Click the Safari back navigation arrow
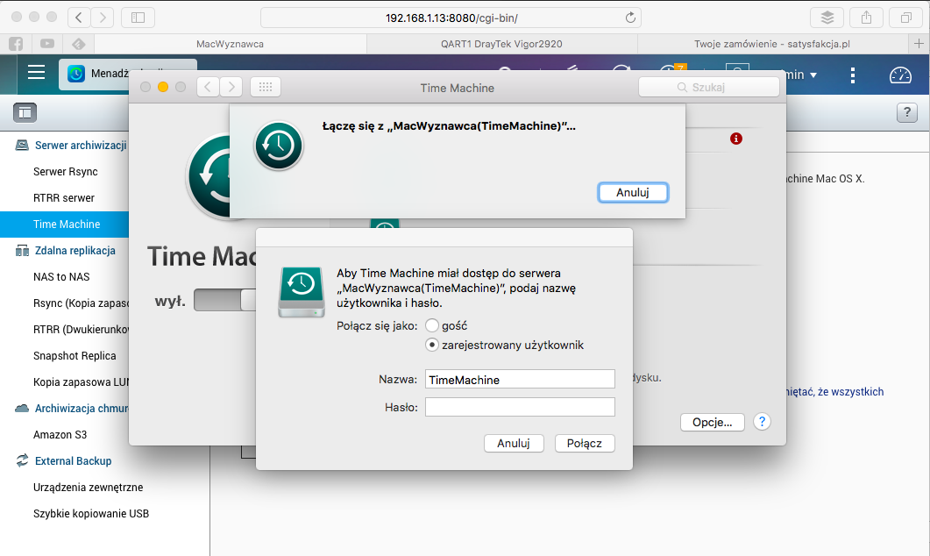The width and height of the screenshot is (930, 556). (79, 18)
